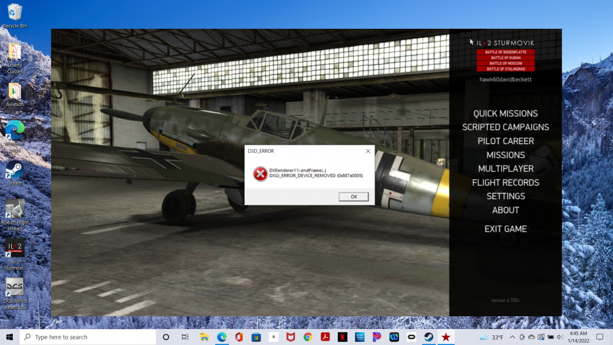Image resolution: width=613 pixels, height=345 pixels.
Task: Open Microsoft Office from the taskbar
Action: (239, 337)
